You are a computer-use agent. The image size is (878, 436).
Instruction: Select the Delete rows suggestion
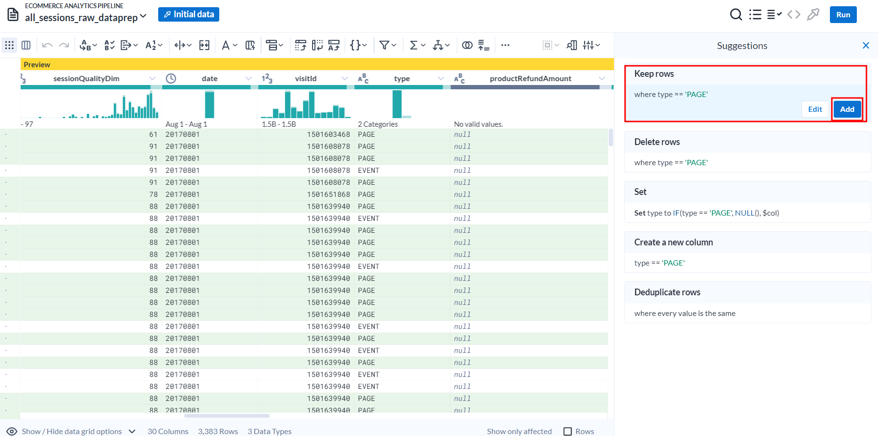coord(747,152)
